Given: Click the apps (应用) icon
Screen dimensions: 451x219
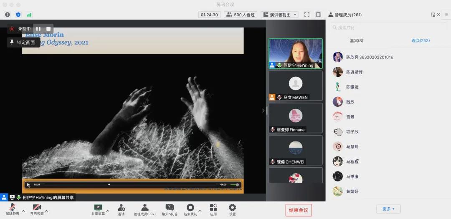Looking at the screenshot, I should pyautogui.click(x=213, y=207).
